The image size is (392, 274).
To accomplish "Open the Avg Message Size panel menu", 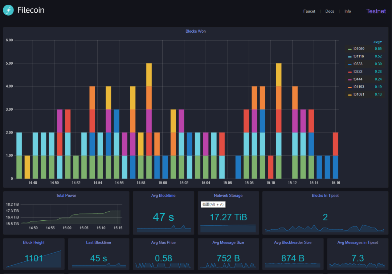I will (228, 242).
